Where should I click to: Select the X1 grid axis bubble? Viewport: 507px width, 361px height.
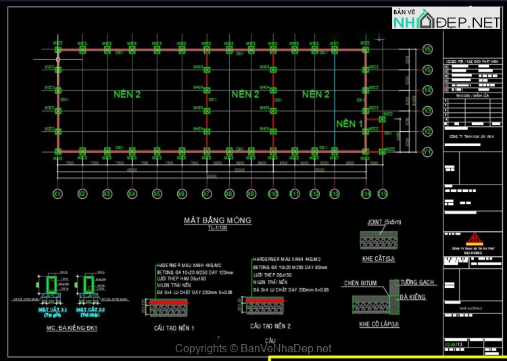[57, 194]
